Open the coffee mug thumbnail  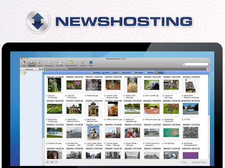pyautogui.click(x=113, y=109)
